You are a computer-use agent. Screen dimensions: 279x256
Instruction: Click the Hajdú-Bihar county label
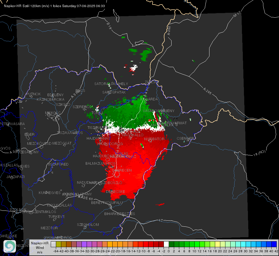click(71, 180)
